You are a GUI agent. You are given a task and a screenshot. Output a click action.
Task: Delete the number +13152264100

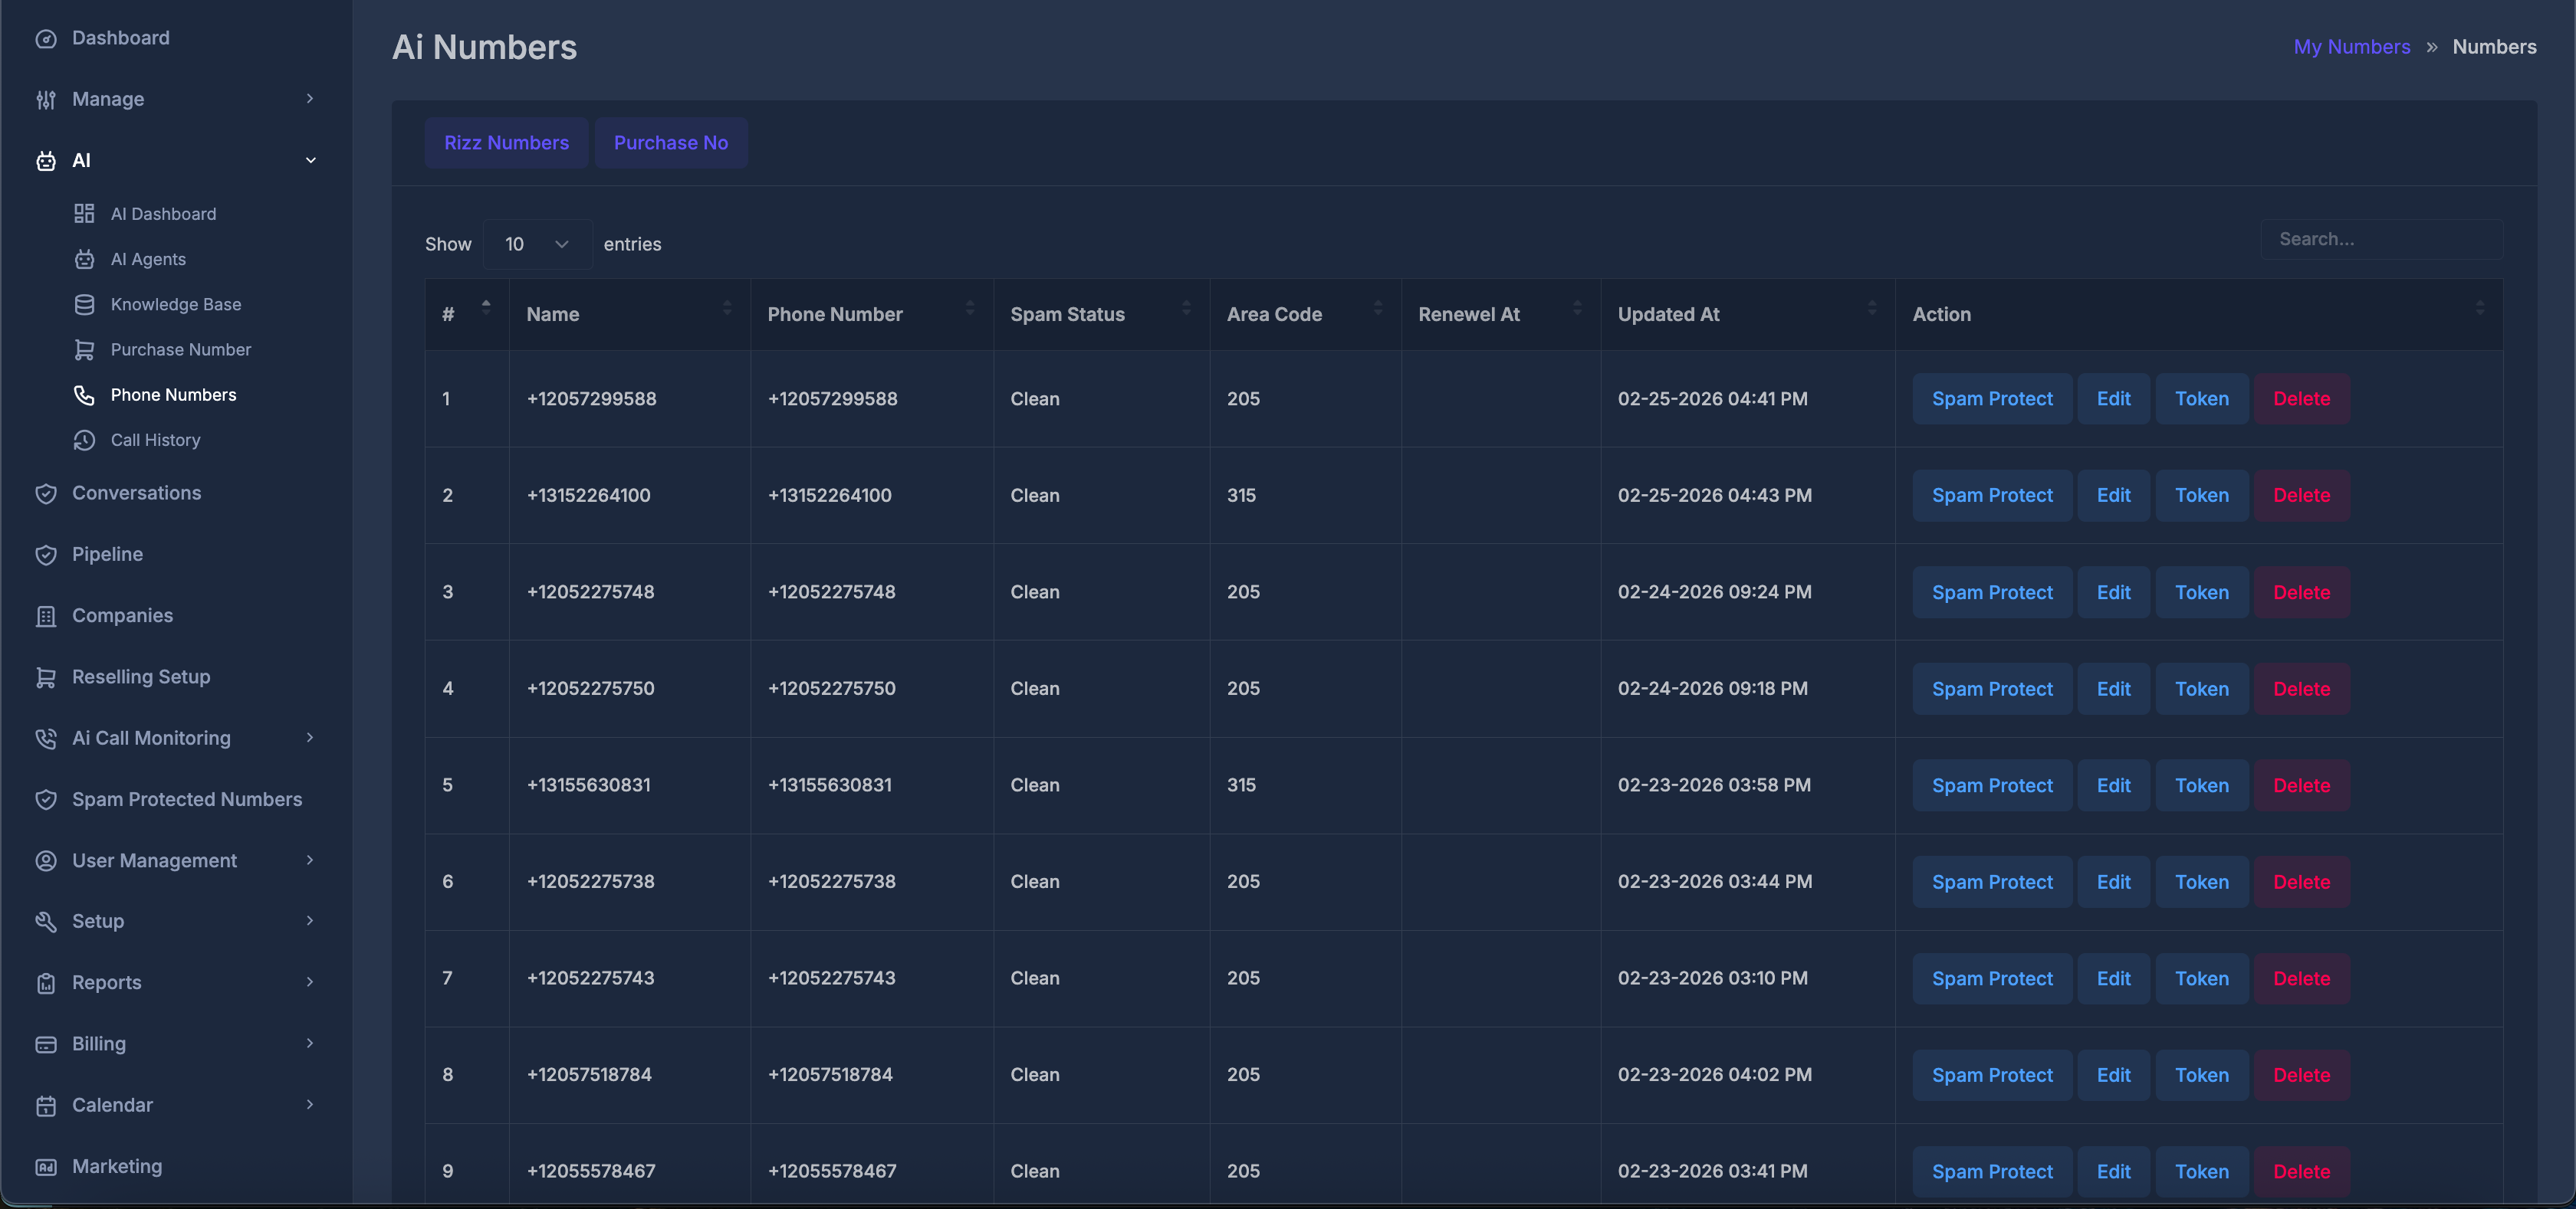click(x=2300, y=496)
